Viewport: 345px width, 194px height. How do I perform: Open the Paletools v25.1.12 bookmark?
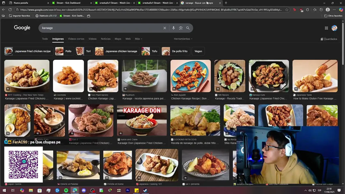(x=46, y=16)
